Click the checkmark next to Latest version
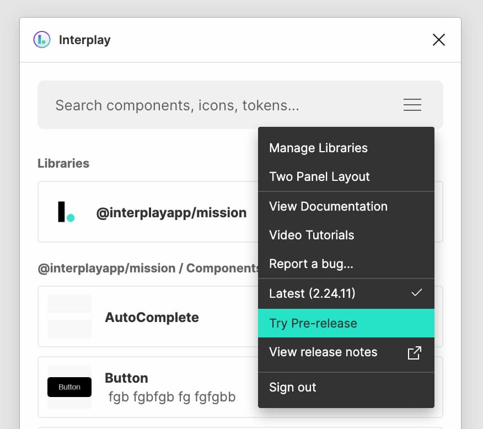The height and width of the screenshot is (429, 483). click(416, 293)
